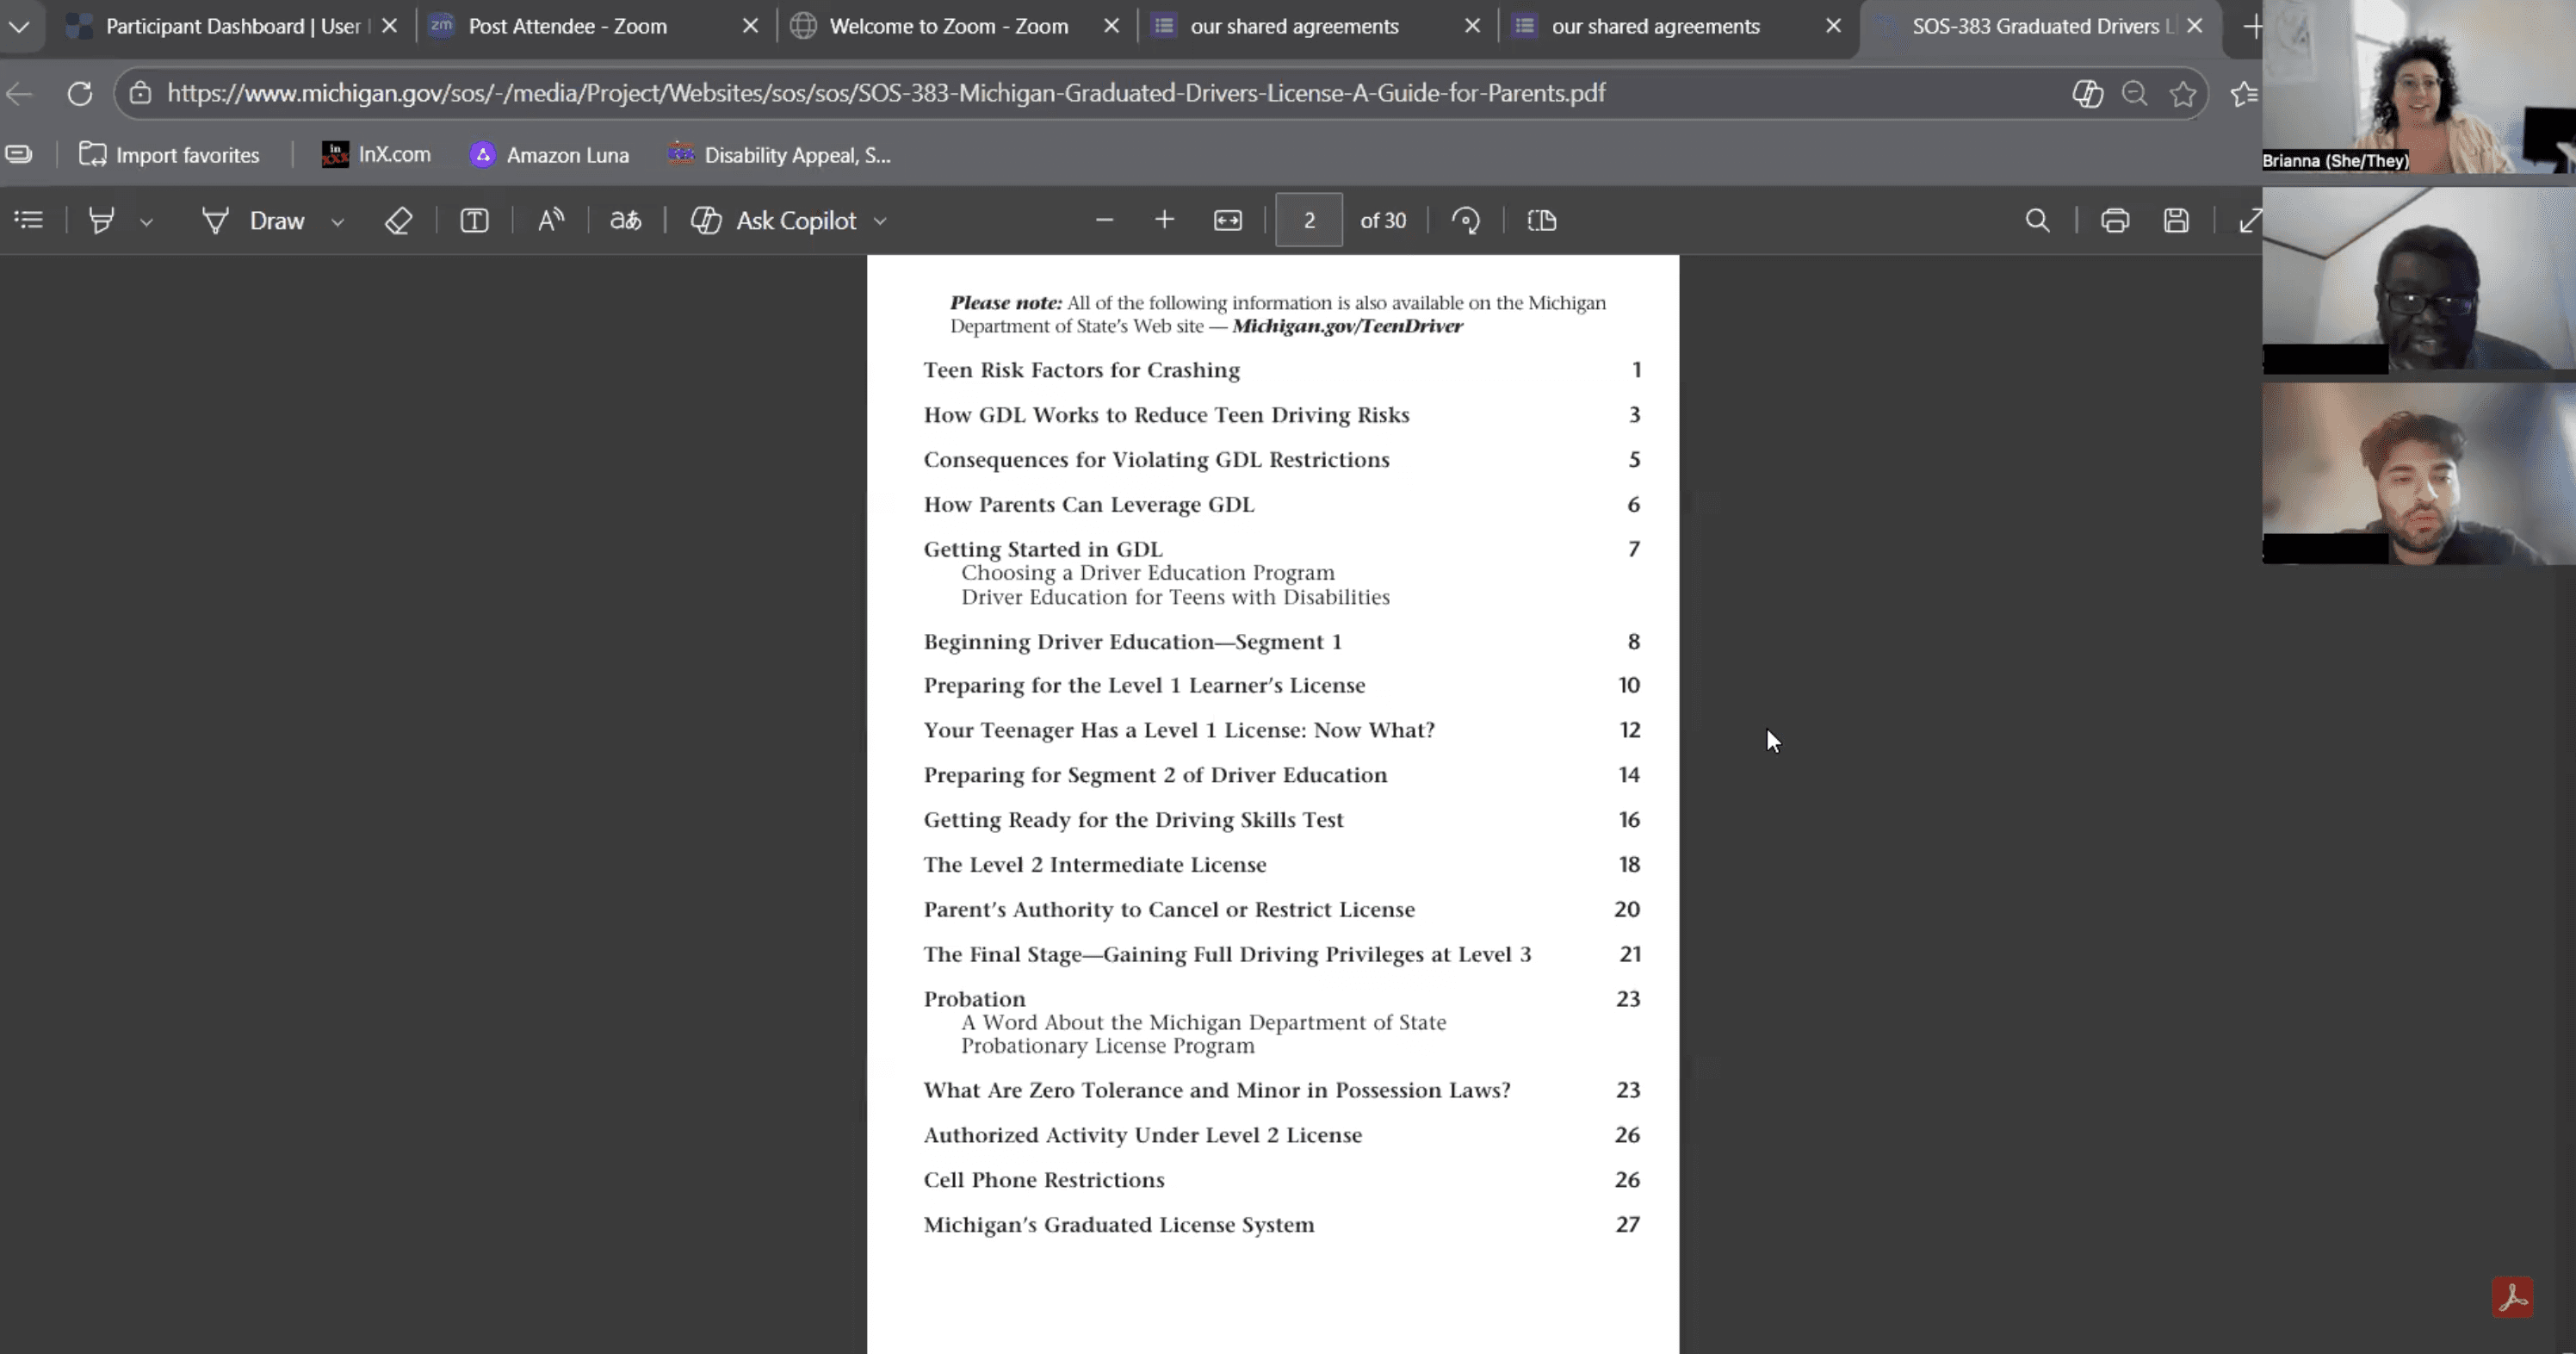Toggle page view layout
2576x1354 pixels.
(1541, 220)
